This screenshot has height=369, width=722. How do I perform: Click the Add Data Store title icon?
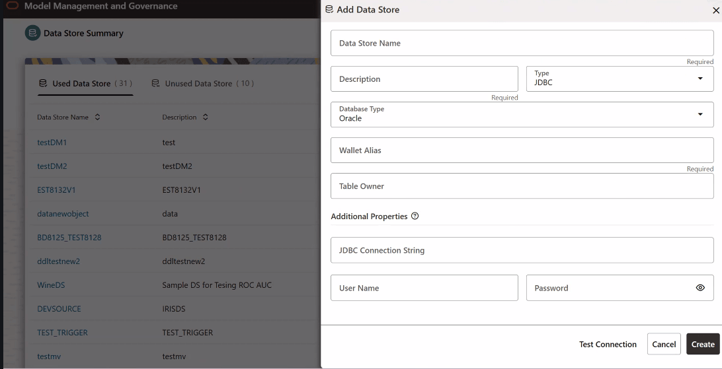click(329, 9)
